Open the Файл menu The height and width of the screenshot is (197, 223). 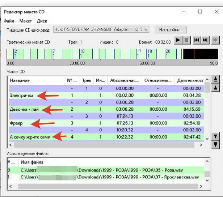pos(9,21)
